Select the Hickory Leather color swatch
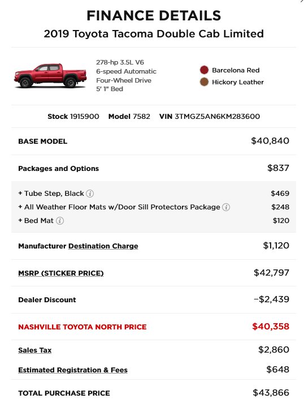 coord(204,82)
